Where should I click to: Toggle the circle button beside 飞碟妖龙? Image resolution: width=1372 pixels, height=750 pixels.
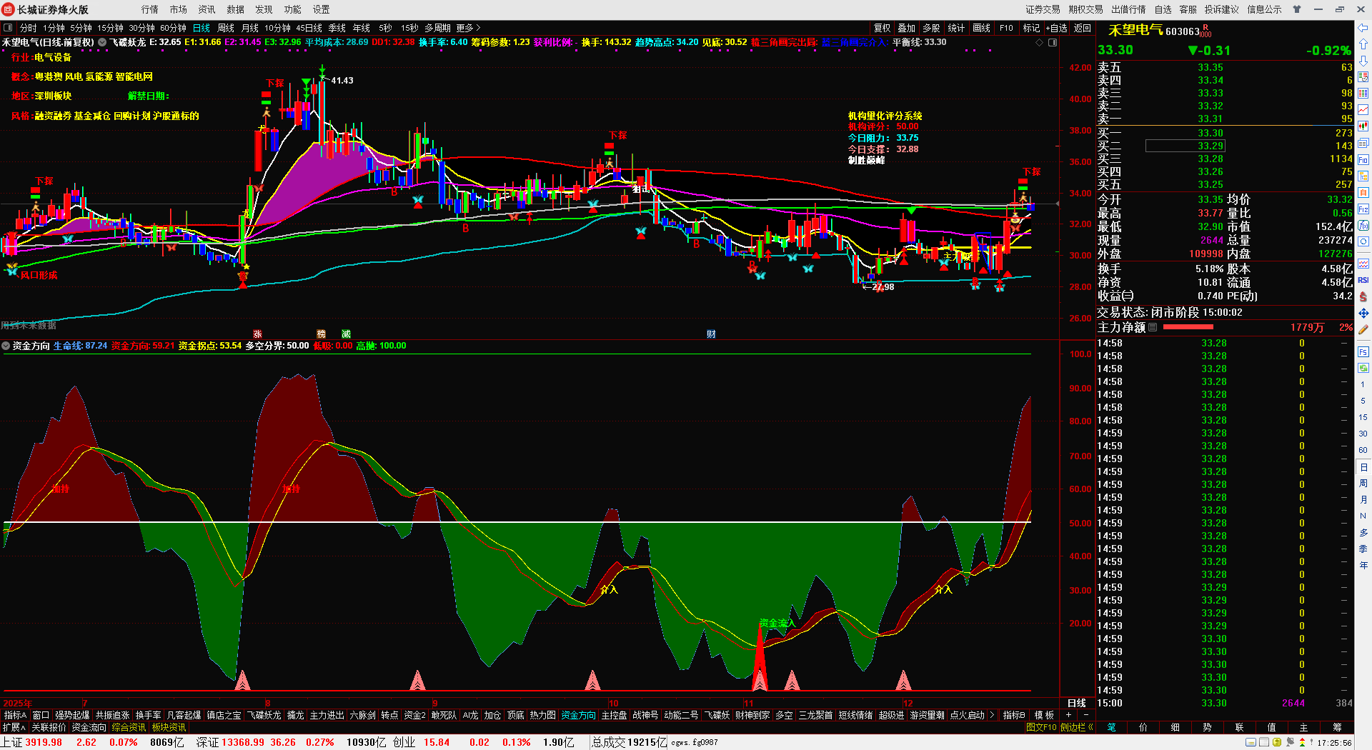tap(102, 42)
